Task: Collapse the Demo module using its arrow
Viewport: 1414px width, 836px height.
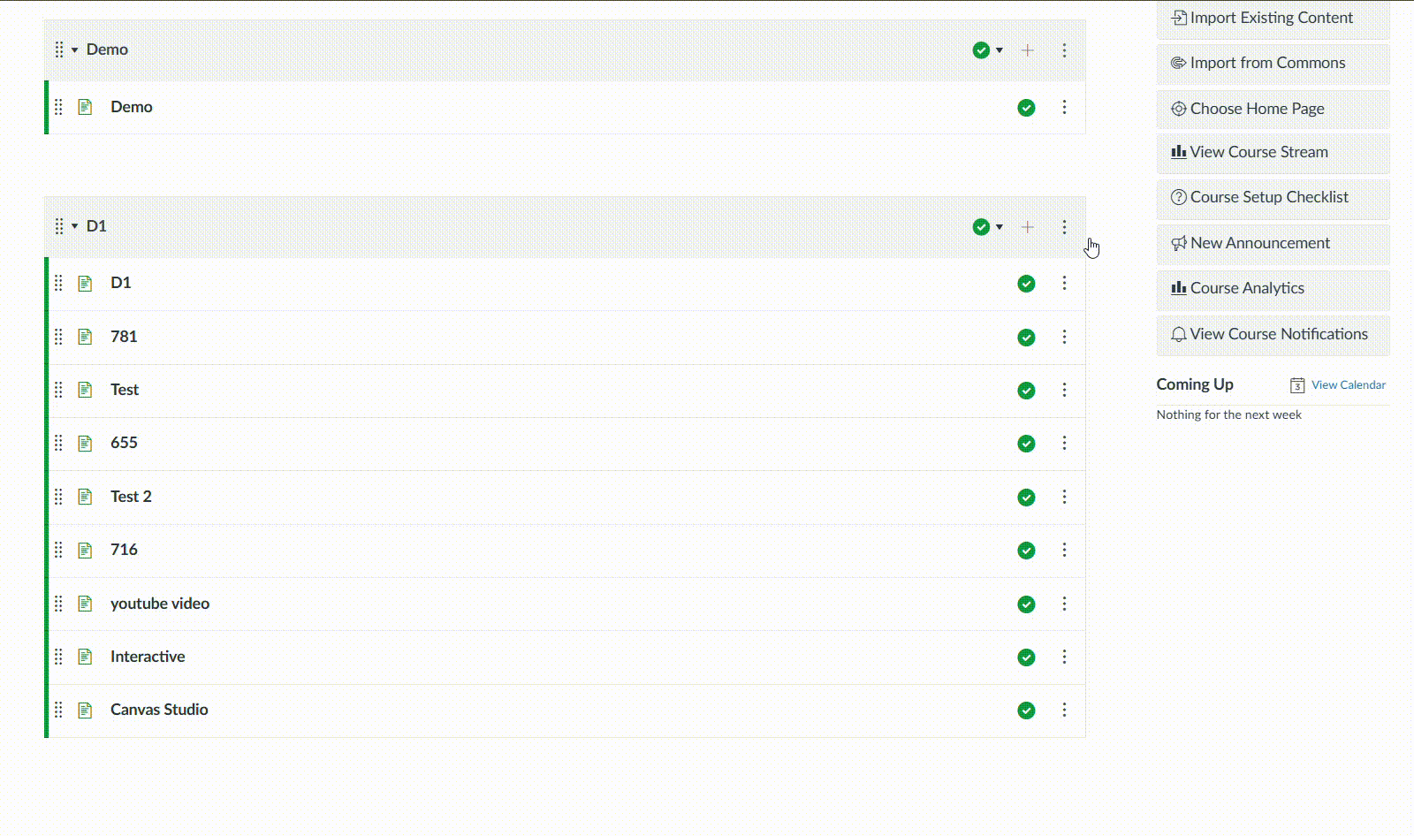Action: coord(75,50)
